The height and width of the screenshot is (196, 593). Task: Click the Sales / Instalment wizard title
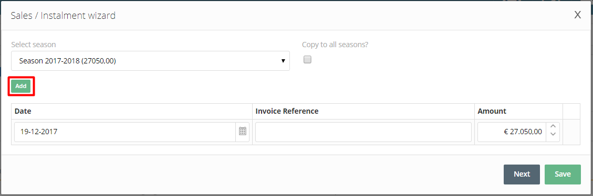tap(63, 16)
